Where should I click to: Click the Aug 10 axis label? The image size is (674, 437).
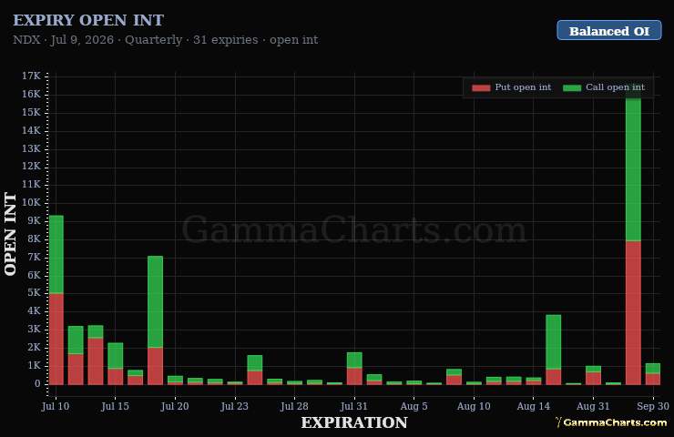click(474, 406)
